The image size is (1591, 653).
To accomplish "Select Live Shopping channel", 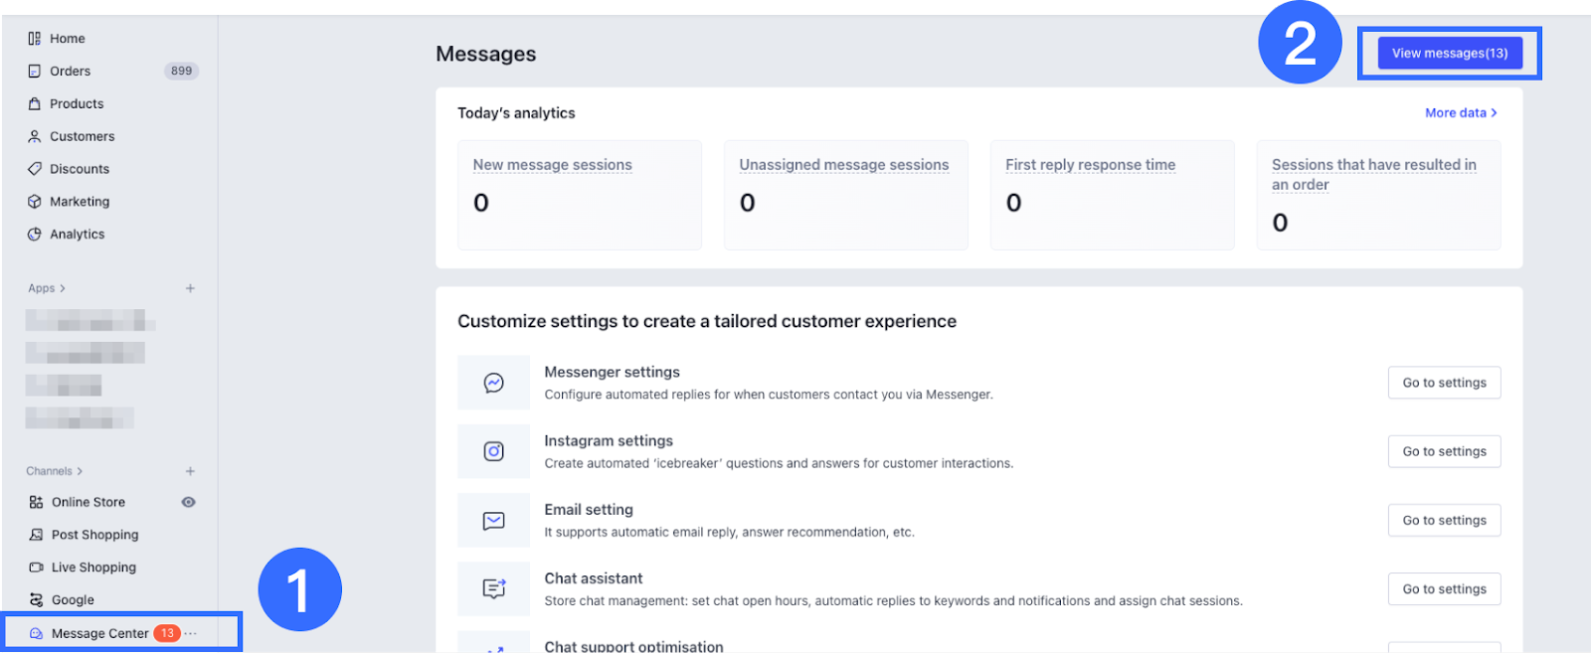I will [x=93, y=568].
